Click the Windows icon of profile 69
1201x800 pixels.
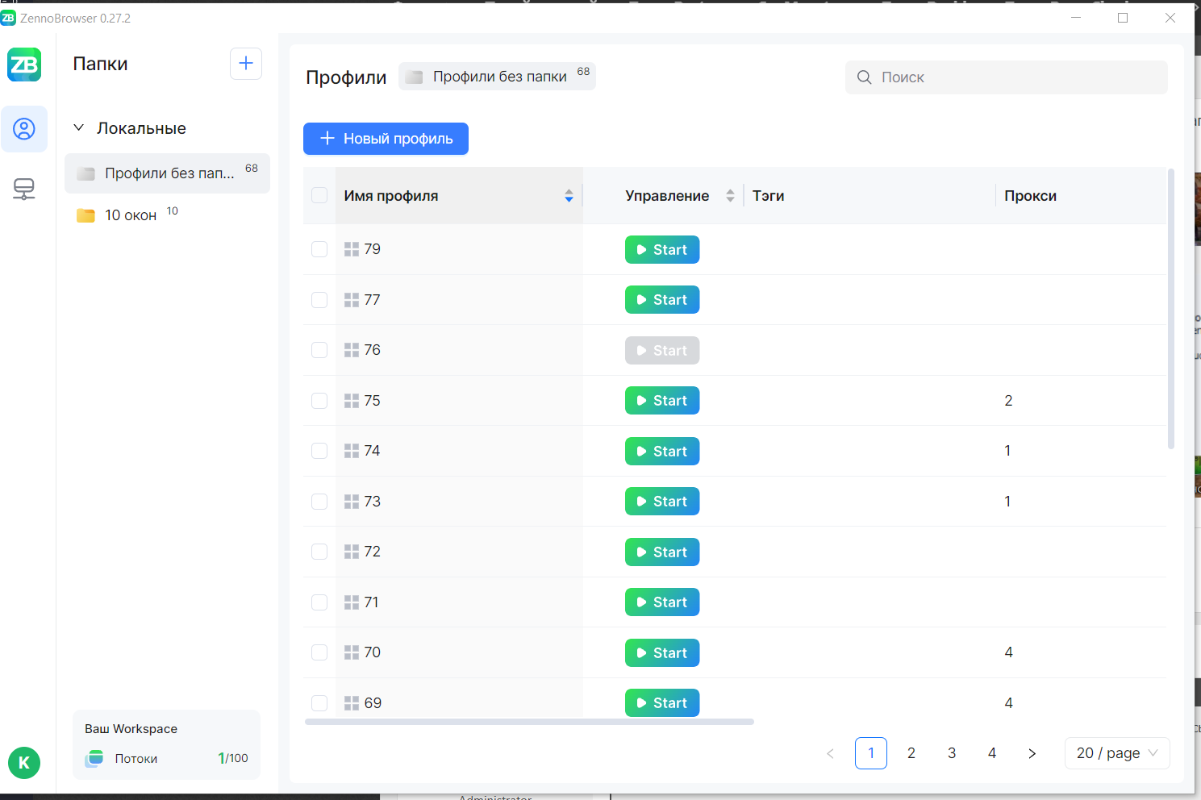click(352, 703)
